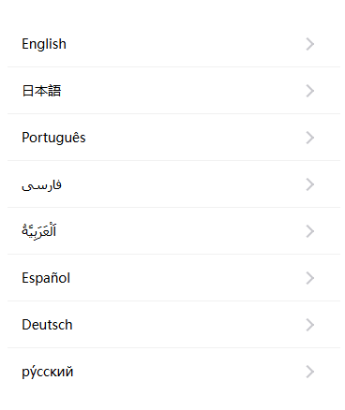This screenshot has height=410, width=345.
Task: Expand the Português row chevron
Action: pos(309,138)
